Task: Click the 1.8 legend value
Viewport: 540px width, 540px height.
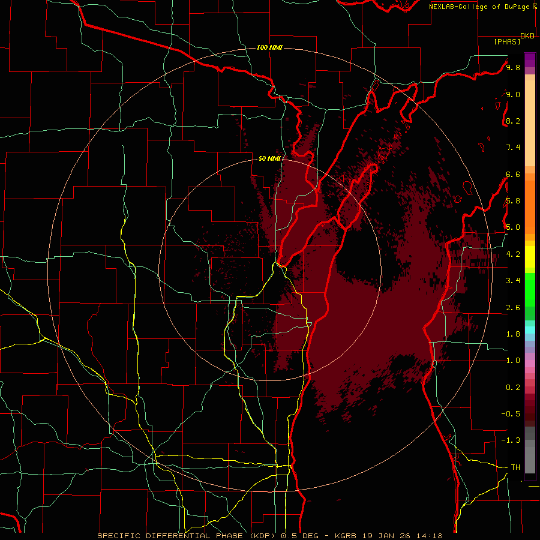Action: 513,334
